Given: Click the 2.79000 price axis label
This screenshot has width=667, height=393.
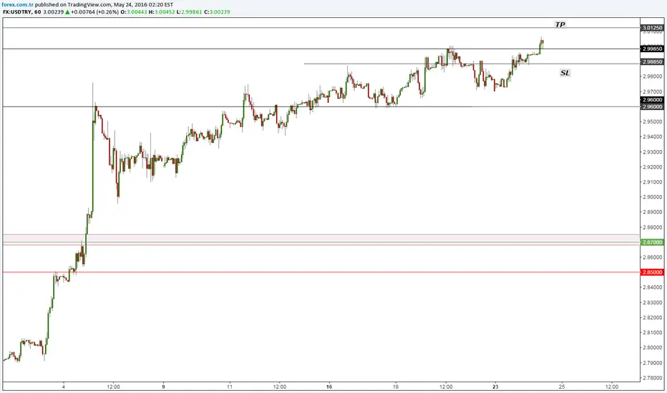Looking at the screenshot, I should click(652, 363).
